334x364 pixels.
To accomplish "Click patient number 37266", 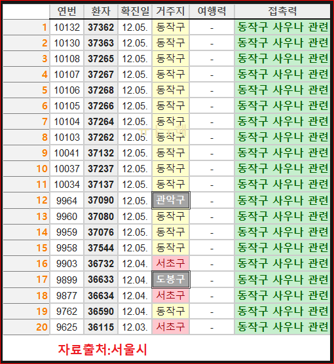I will (101, 106).
